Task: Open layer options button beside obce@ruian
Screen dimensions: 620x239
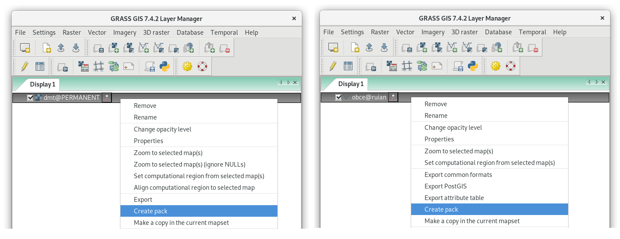Action: click(393, 98)
